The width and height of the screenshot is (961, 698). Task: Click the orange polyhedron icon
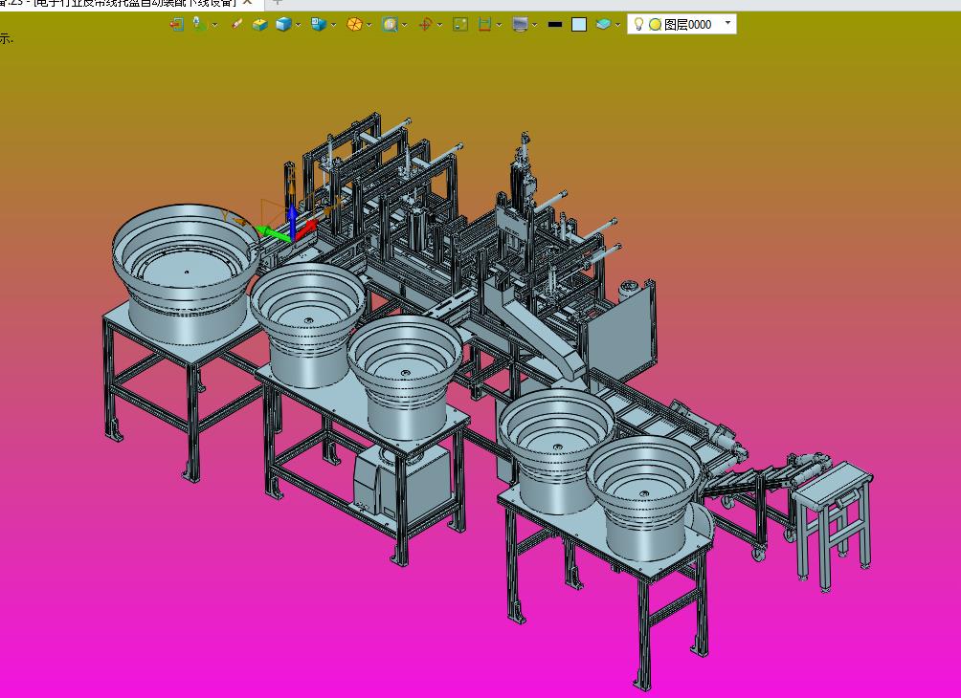click(x=354, y=25)
